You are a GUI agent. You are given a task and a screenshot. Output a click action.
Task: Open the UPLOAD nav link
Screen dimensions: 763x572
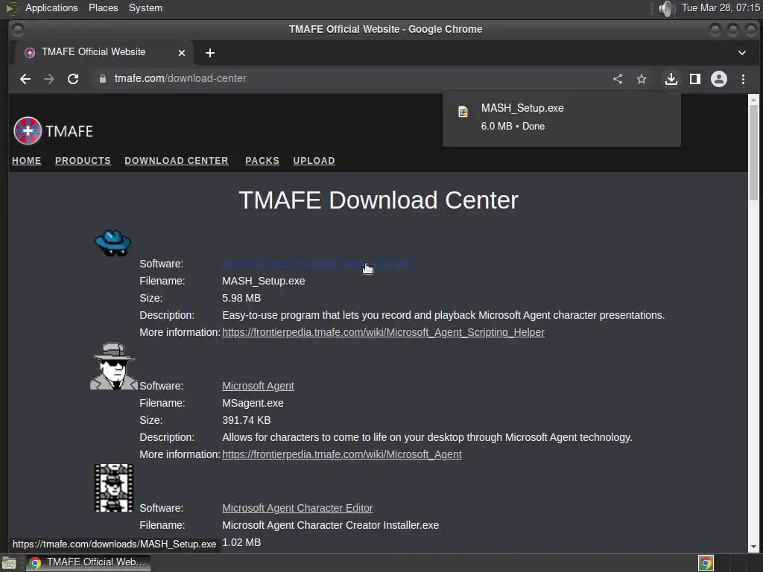click(314, 161)
